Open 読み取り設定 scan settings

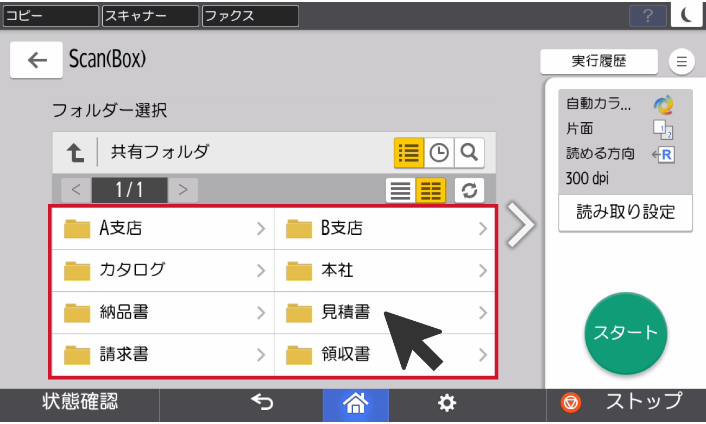625,212
